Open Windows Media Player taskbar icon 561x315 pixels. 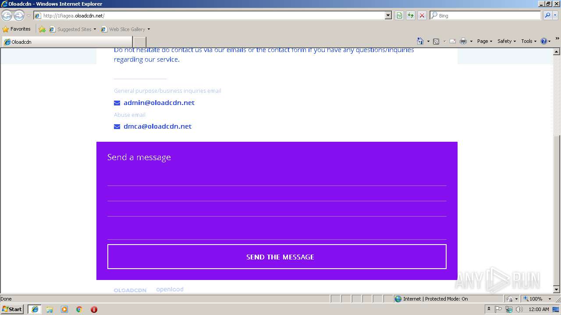coord(64,309)
